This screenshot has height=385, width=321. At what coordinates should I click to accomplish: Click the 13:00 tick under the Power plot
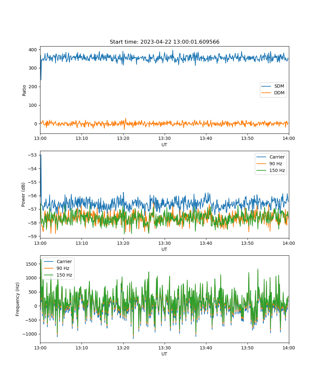(x=40, y=243)
